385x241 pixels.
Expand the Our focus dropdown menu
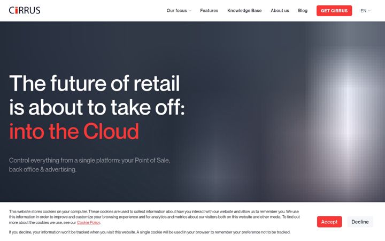179,11
